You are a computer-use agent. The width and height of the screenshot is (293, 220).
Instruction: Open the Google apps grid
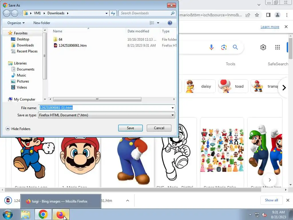point(278,47)
